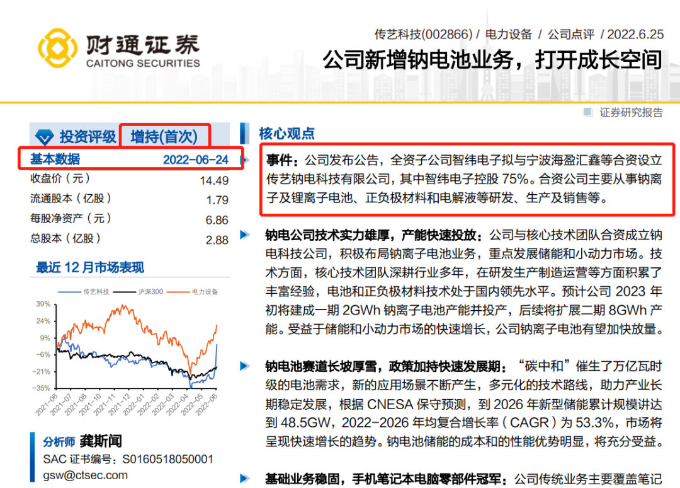Viewport: 680px width, 488px height.
Task: Click the 投资评级 heading
Action: click(x=88, y=137)
